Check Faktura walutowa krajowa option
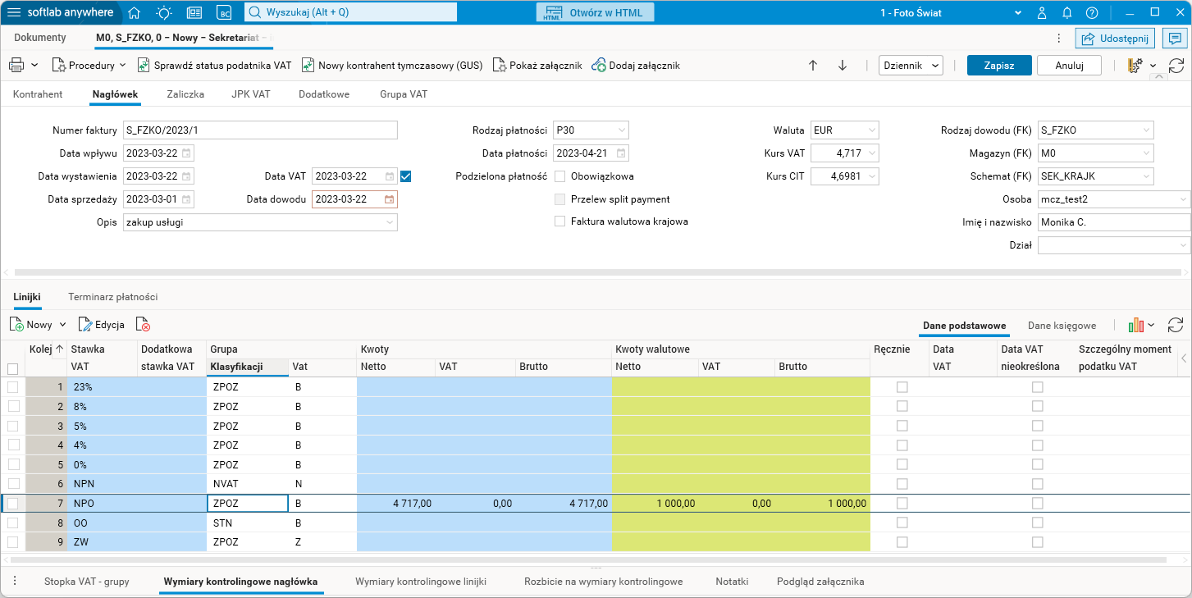Image resolution: width=1192 pixels, height=598 pixels. point(560,221)
